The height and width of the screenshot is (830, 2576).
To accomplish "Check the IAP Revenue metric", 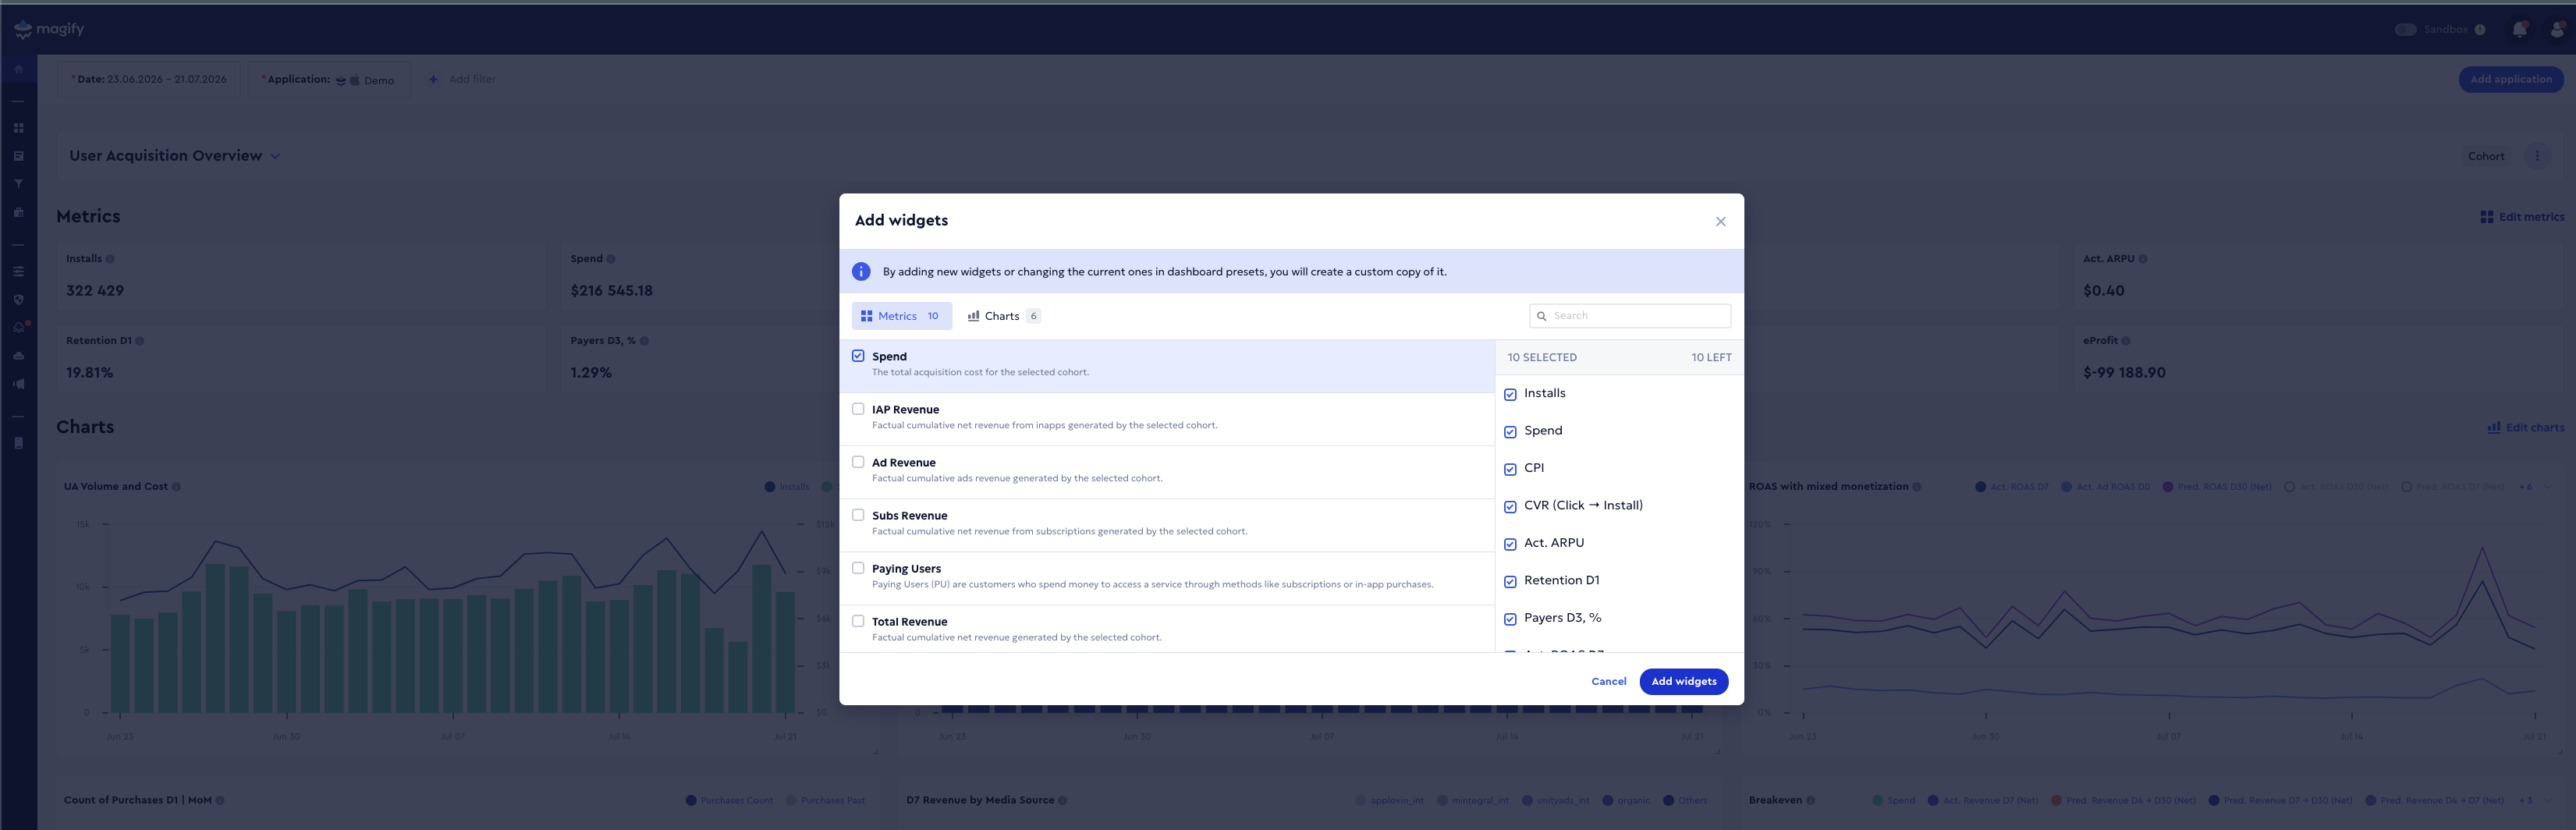I will (x=858, y=408).
